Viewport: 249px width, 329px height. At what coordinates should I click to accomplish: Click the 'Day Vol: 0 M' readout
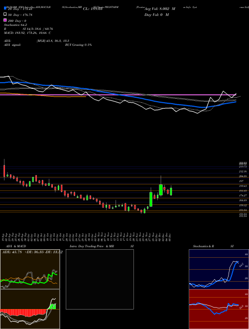156,15
